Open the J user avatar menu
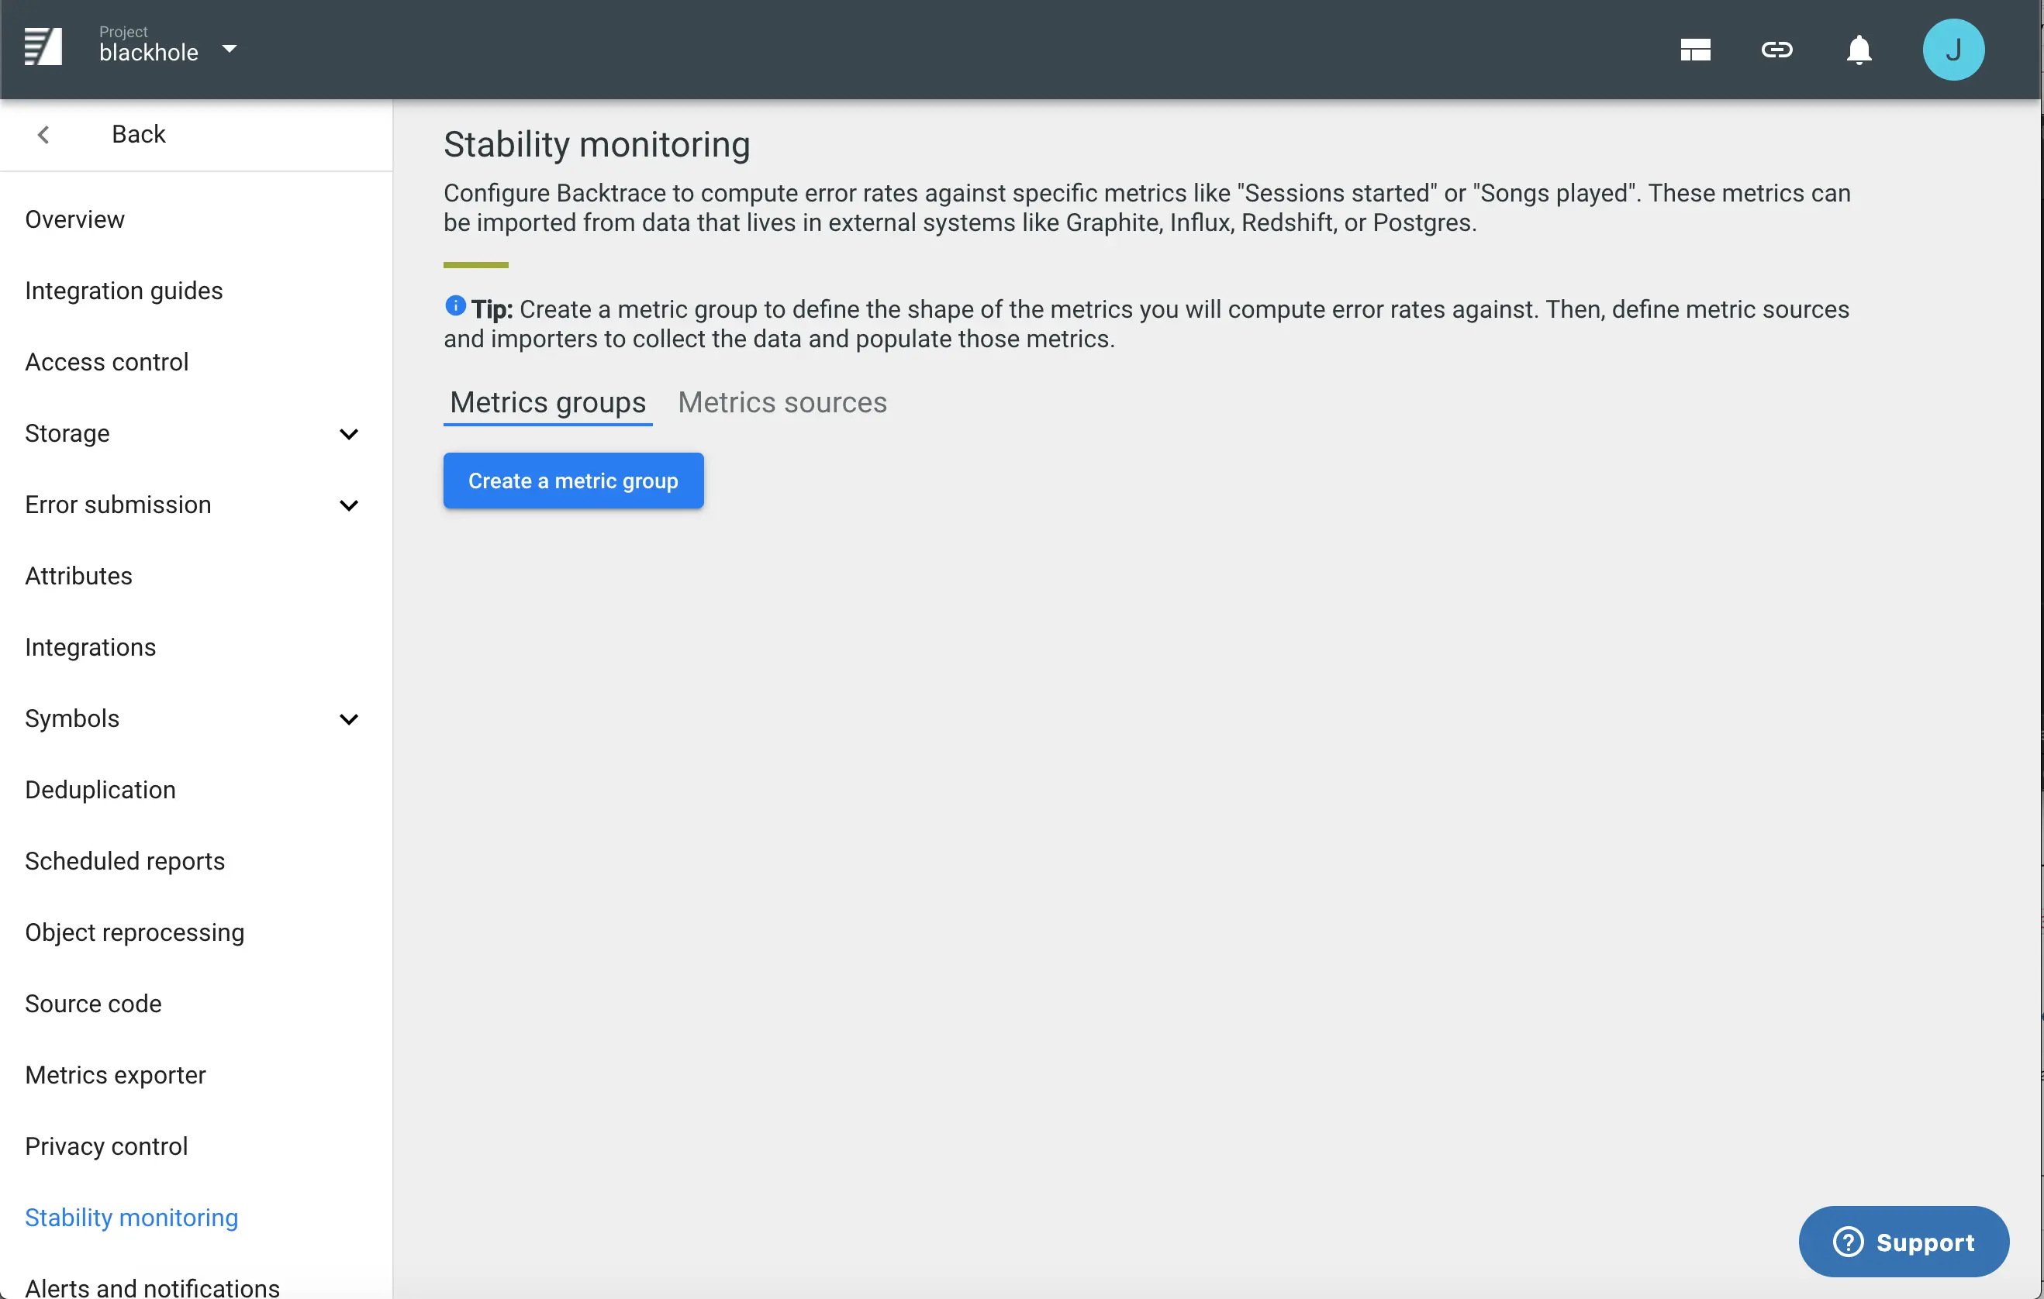This screenshot has width=2044, height=1299. tap(1953, 50)
